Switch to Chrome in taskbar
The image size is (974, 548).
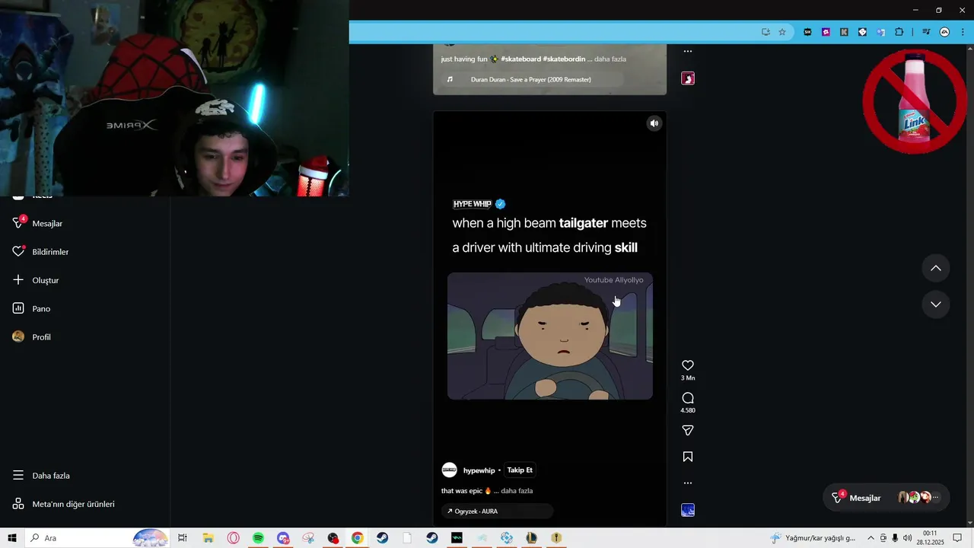coord(358,538)
